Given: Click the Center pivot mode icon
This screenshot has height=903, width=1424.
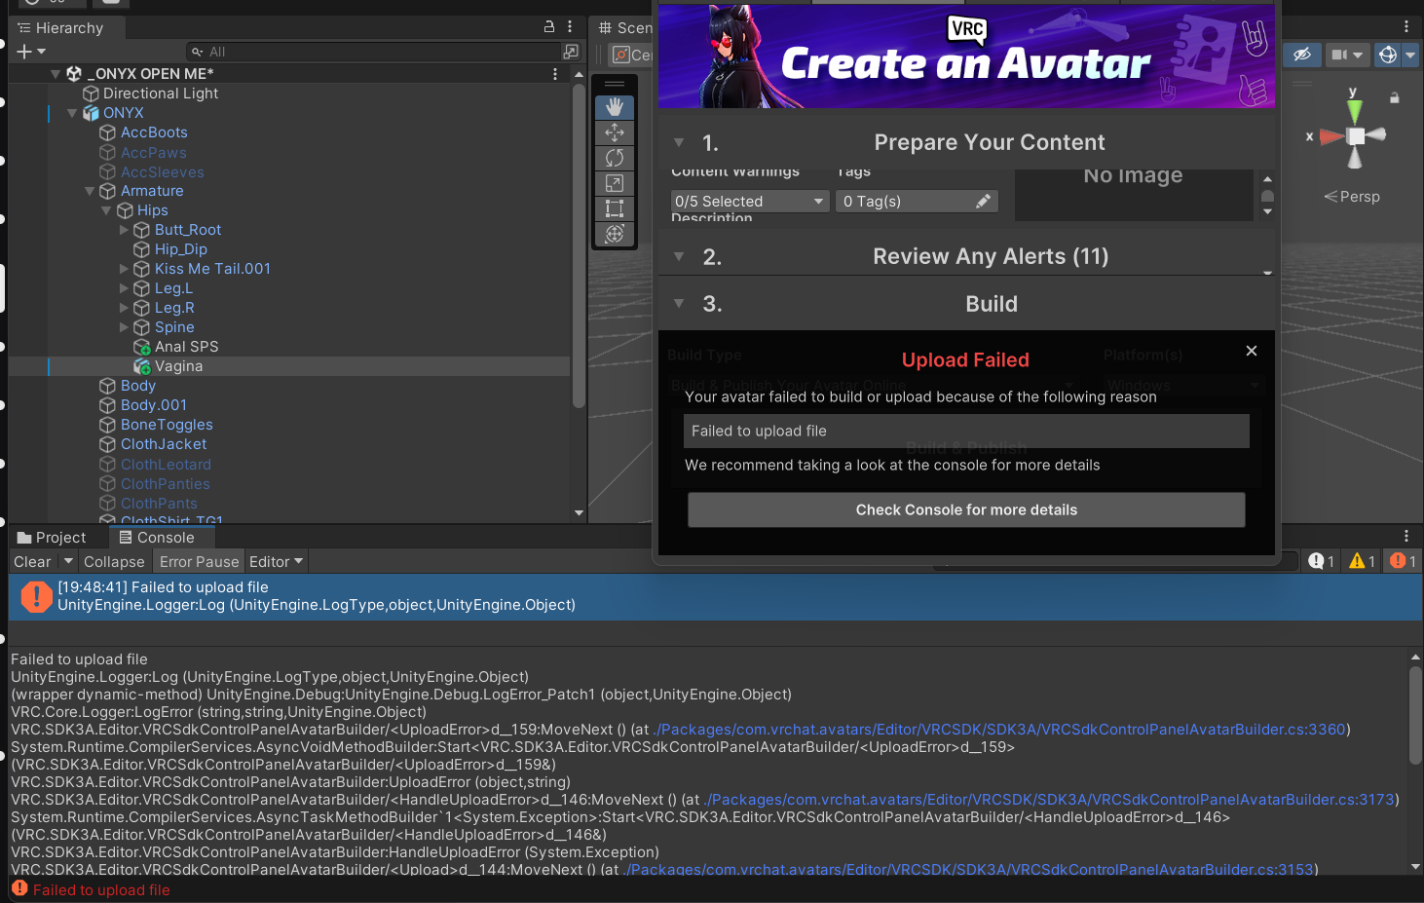Looking at the screenshot, I should click(621, 55).
